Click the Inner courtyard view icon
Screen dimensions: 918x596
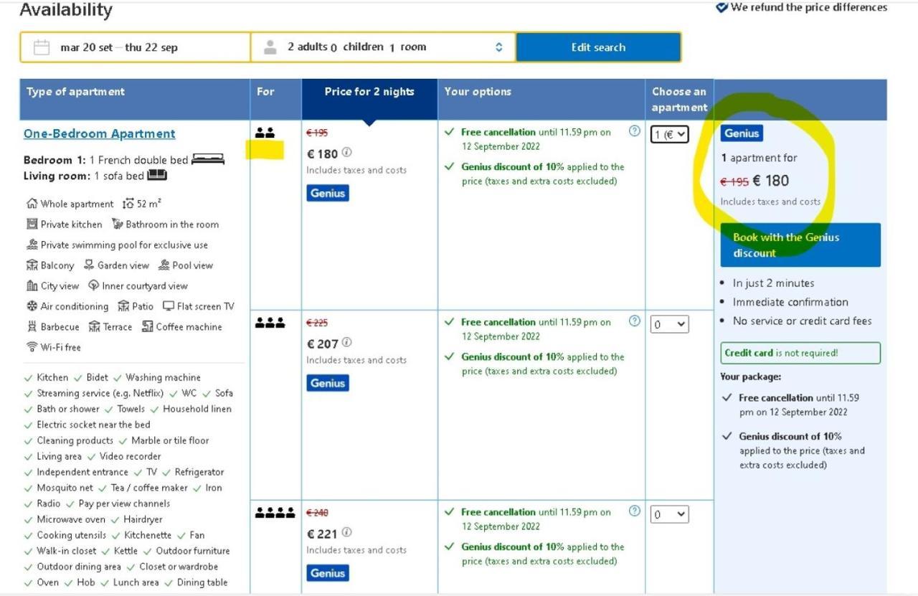tap(93, 285)
